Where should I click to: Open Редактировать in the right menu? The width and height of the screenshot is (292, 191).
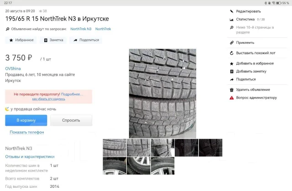(248, 11)
